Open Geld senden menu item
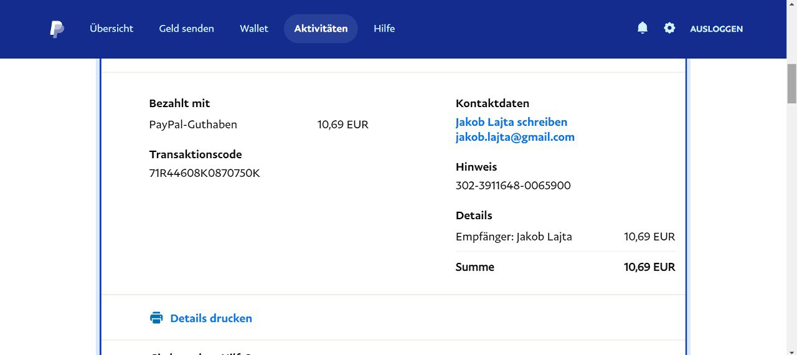The width and height of the screenshot is (797, 355). click(x=186, y=29)
